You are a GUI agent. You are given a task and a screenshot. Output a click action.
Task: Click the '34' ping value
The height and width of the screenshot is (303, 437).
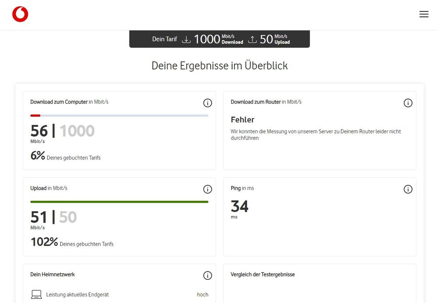point(239,206)
